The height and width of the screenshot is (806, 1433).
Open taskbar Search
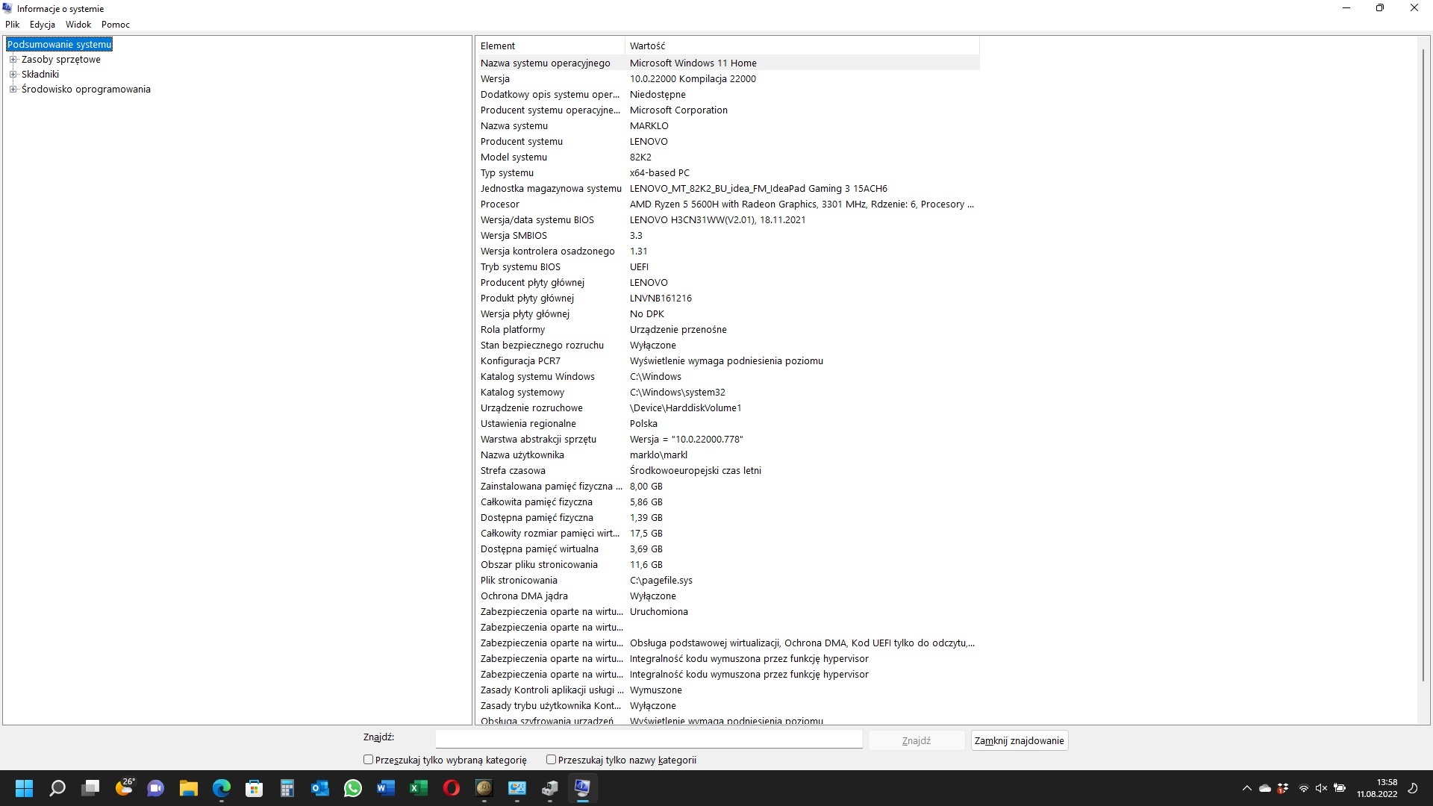(x=57, y=788)
